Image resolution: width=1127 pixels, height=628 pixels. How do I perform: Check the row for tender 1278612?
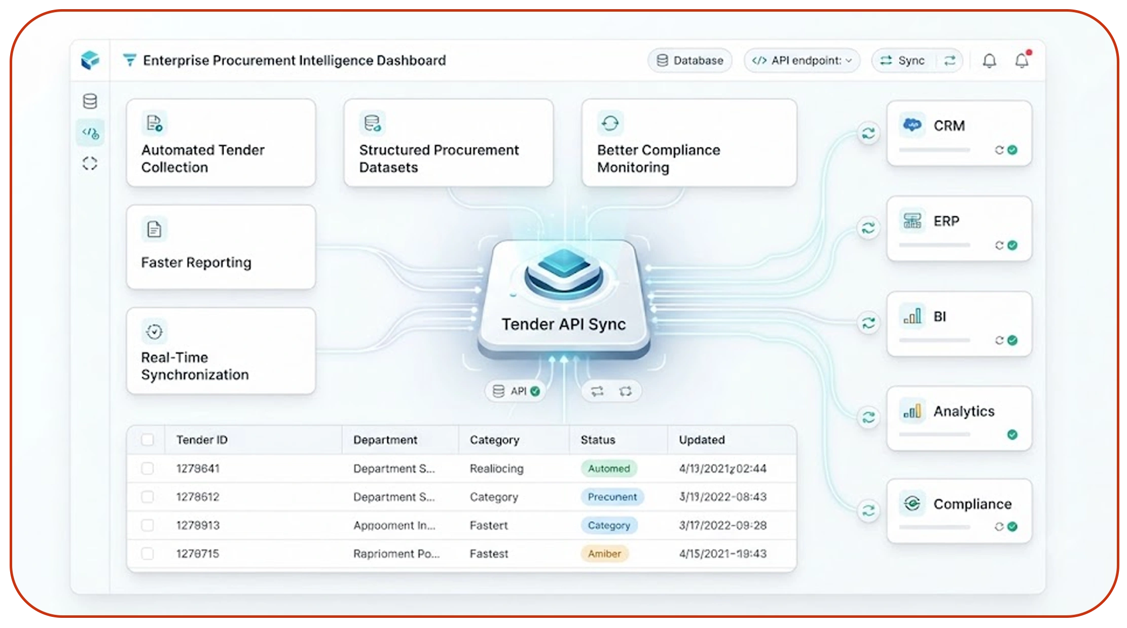tap(148, 497)
